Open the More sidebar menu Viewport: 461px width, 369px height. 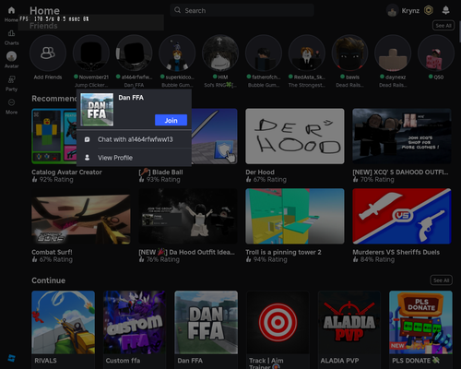point(11,102)
